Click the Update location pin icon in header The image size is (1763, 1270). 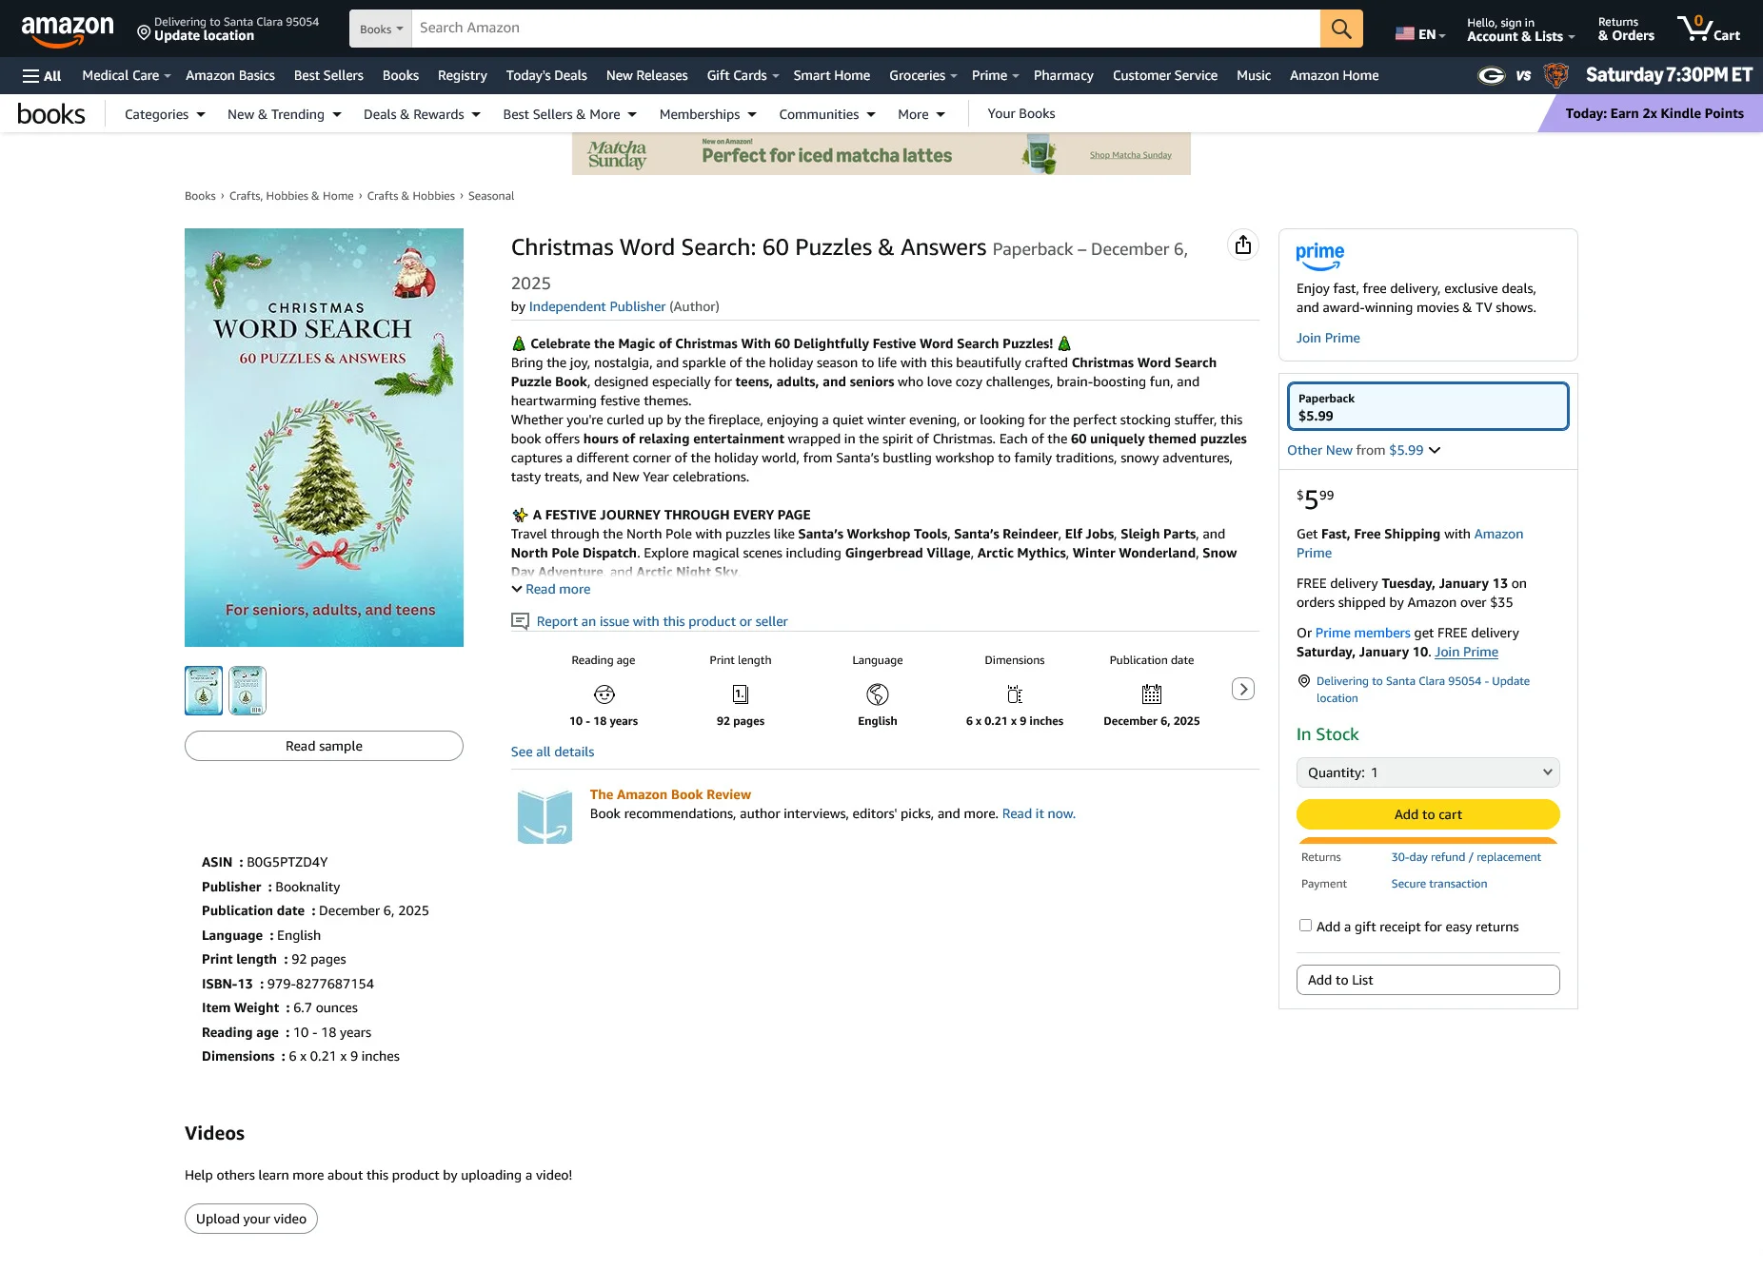[144, 33]
